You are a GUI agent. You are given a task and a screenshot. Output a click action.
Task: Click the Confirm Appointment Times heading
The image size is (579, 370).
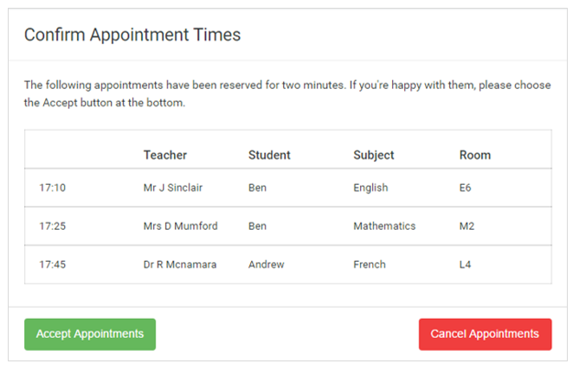(132, 35)
